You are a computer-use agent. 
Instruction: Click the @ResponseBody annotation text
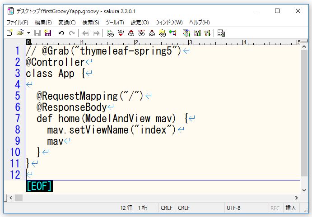[x=72, y=107]
